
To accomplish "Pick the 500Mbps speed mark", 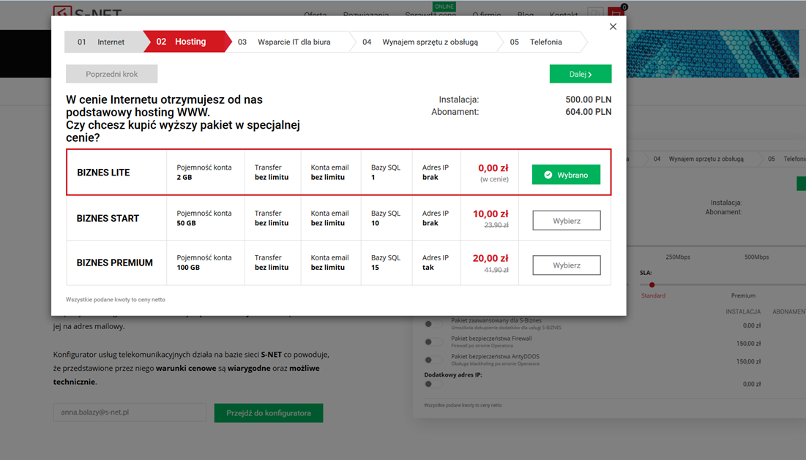I will [x=757, y=257].
